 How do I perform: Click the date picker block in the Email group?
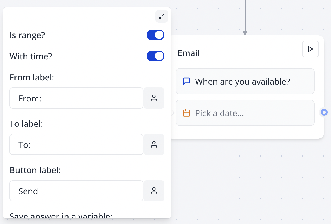pos(245,113)
